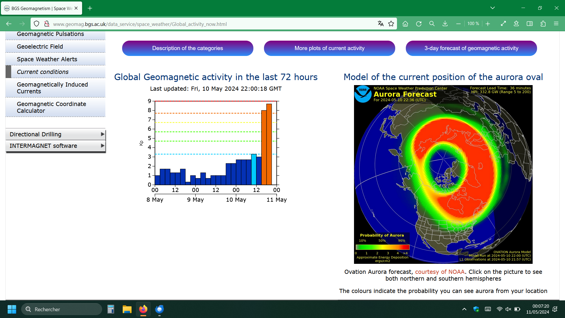Open the downloads icon
This screenshot has height=318, width=565.
click(445, 24)
